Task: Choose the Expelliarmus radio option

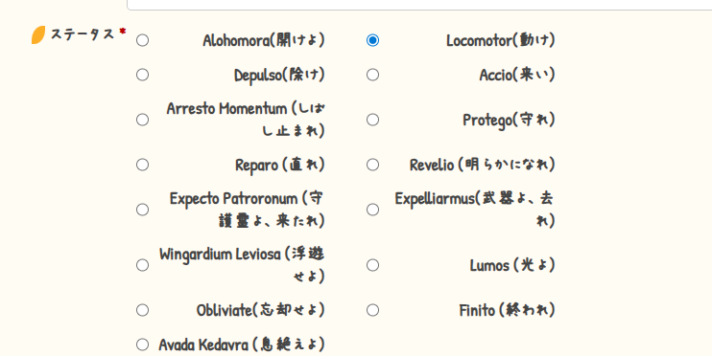Action: tap(373, 210)
